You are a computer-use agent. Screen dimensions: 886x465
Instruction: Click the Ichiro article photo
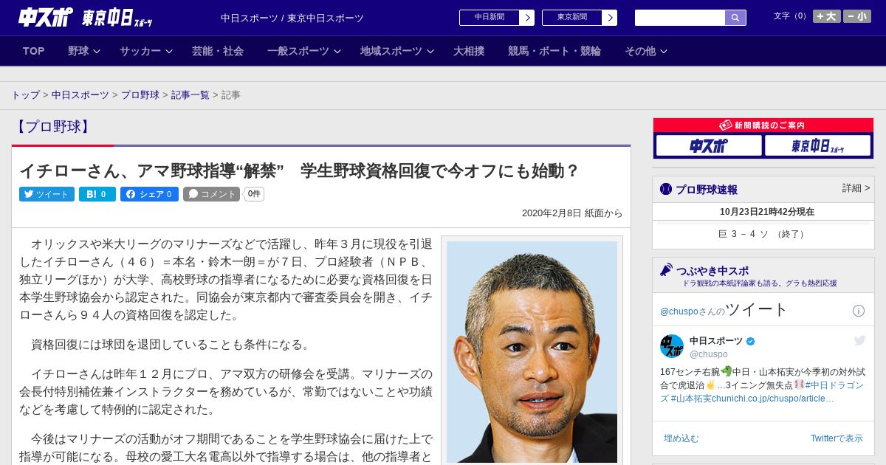[532, 351]
